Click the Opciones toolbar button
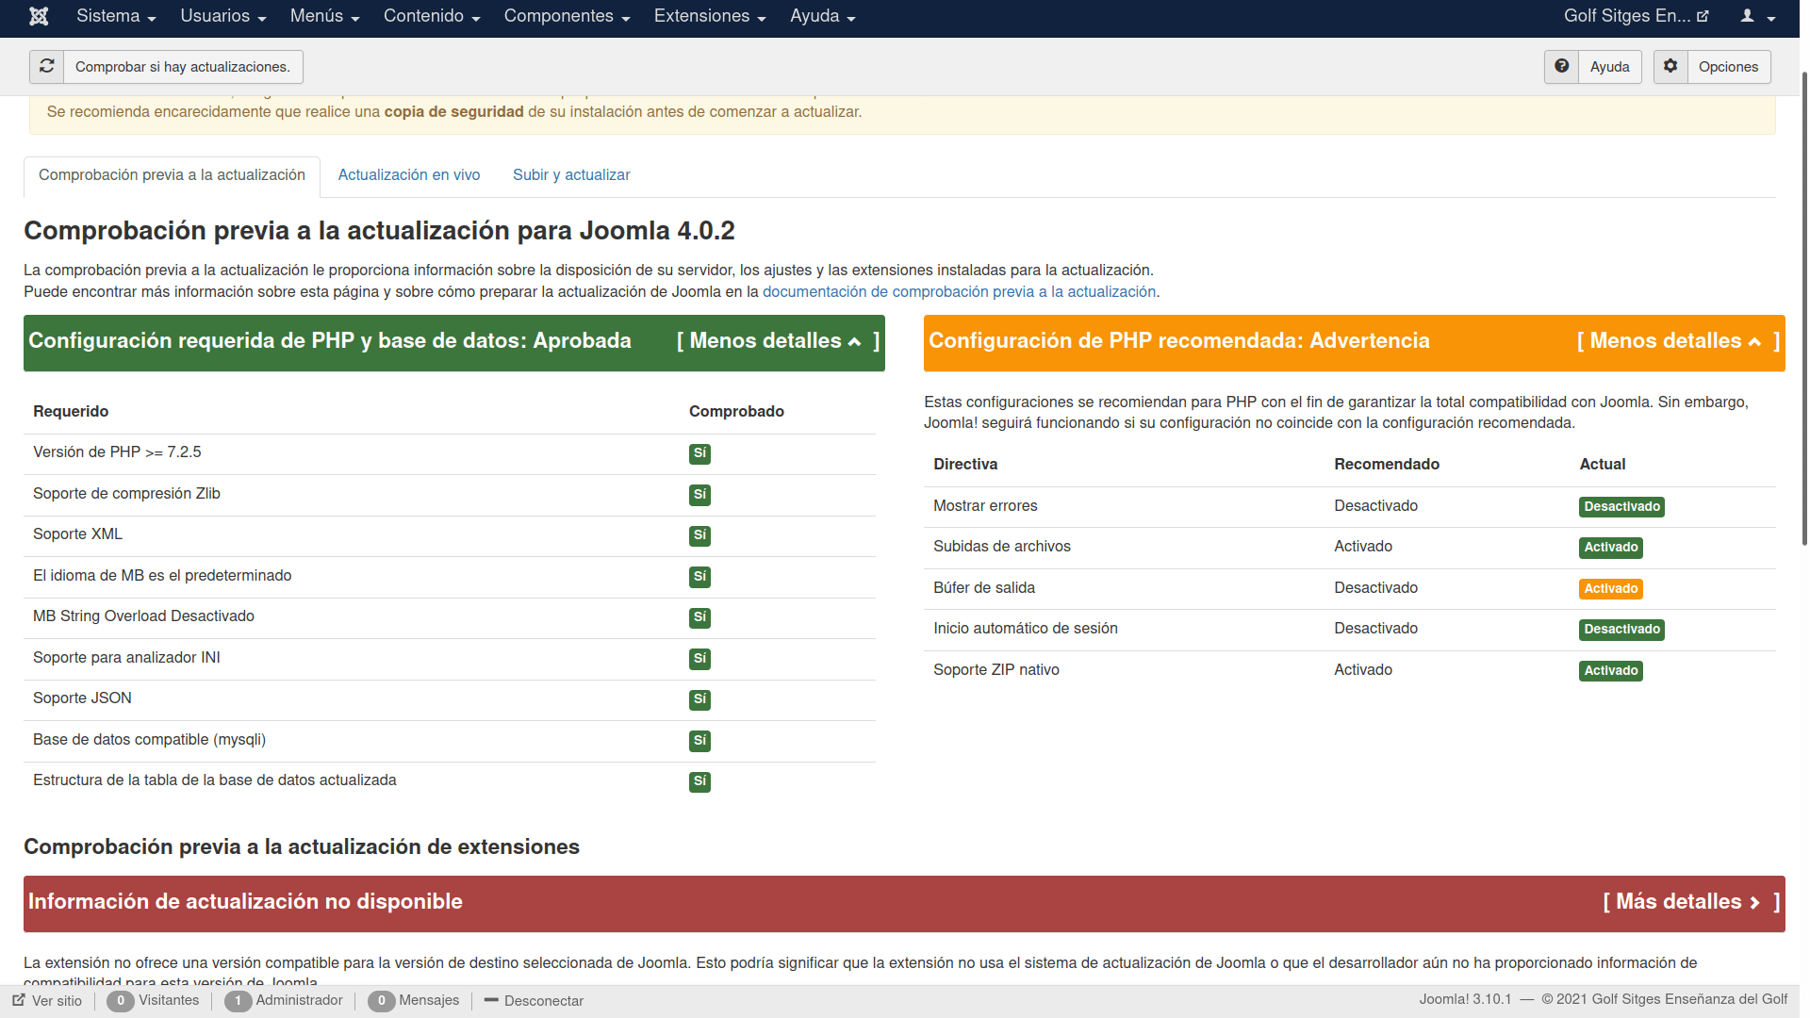 click(x=1712, y=67)
